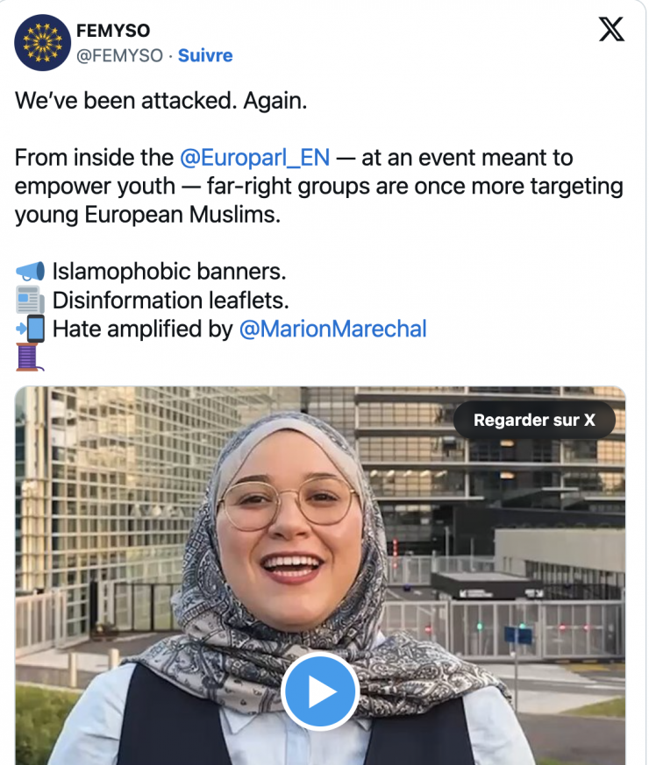Screen dimensions: 649x765
Task: Click the "We've been attacked. Again." text
Action: (x=161, y=101)
